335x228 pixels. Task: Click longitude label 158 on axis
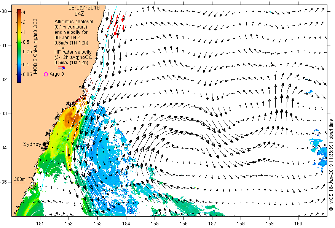[241, 223]
